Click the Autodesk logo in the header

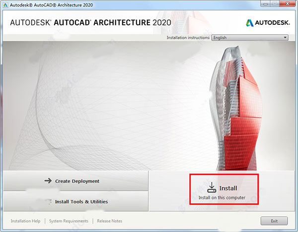(x=268, y=23)
